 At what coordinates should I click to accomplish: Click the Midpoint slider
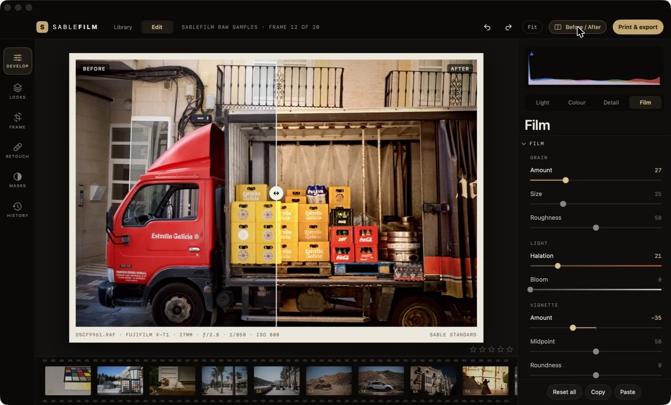click(x=596, y=351)
